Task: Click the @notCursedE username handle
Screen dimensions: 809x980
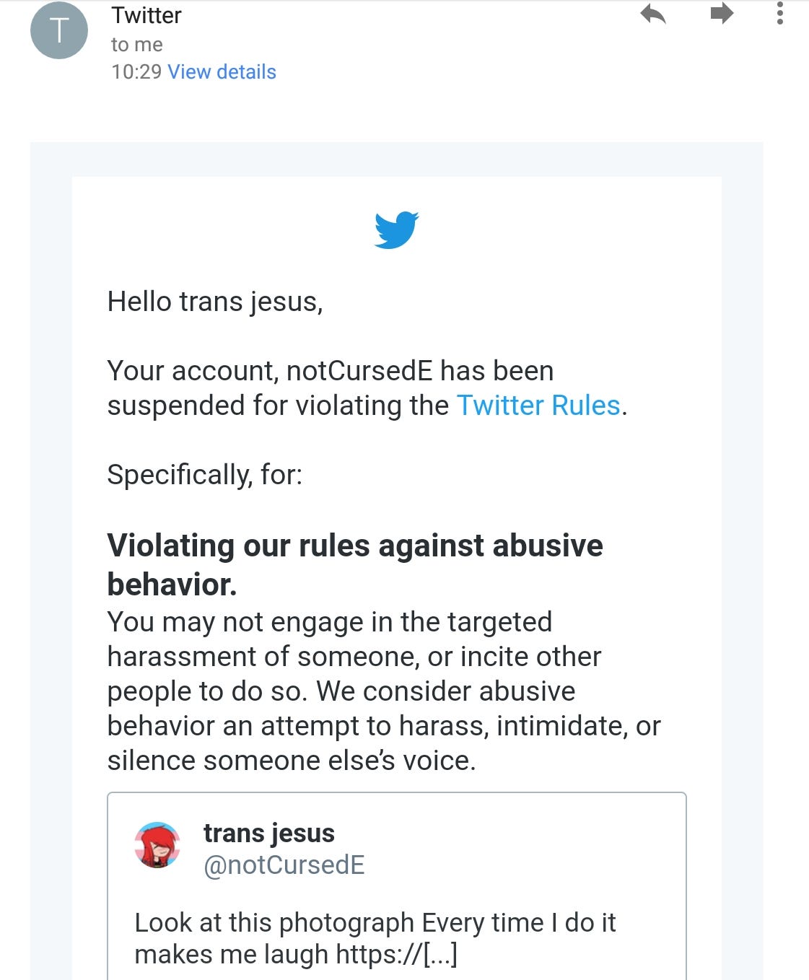Action: [x=284, y=865]
